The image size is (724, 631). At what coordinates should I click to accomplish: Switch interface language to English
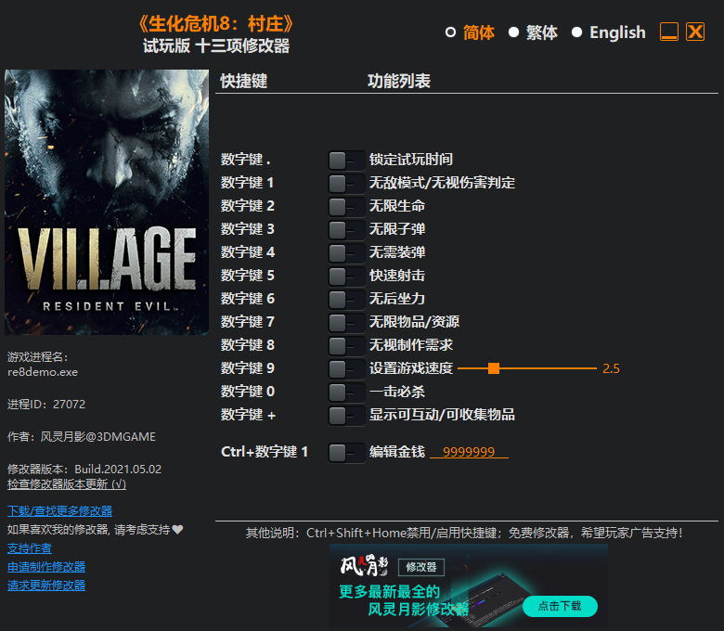tap(577, 32)
